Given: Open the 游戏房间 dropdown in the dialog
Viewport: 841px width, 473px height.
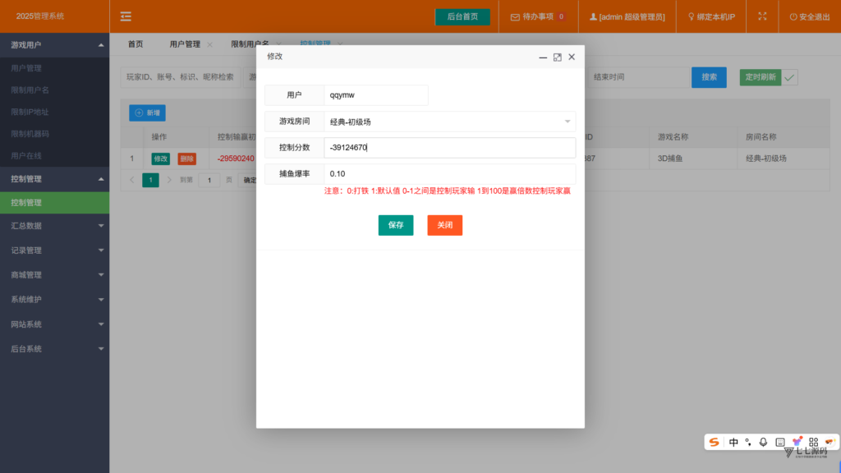Looking at the screenshot, I should [449, 122].
